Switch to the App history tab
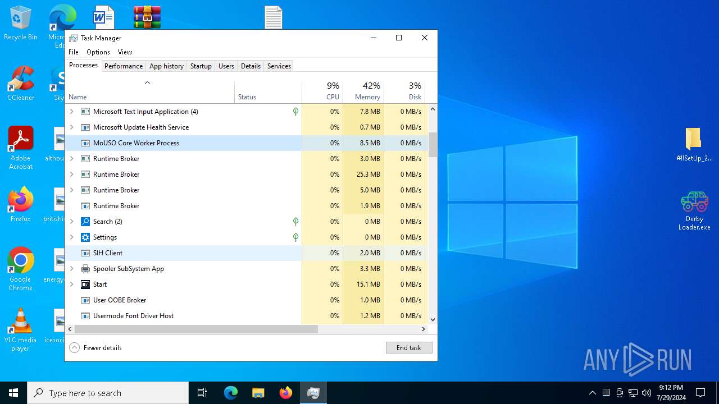The width and height of the screenshot is (719, 404). [x=166, y=66]
